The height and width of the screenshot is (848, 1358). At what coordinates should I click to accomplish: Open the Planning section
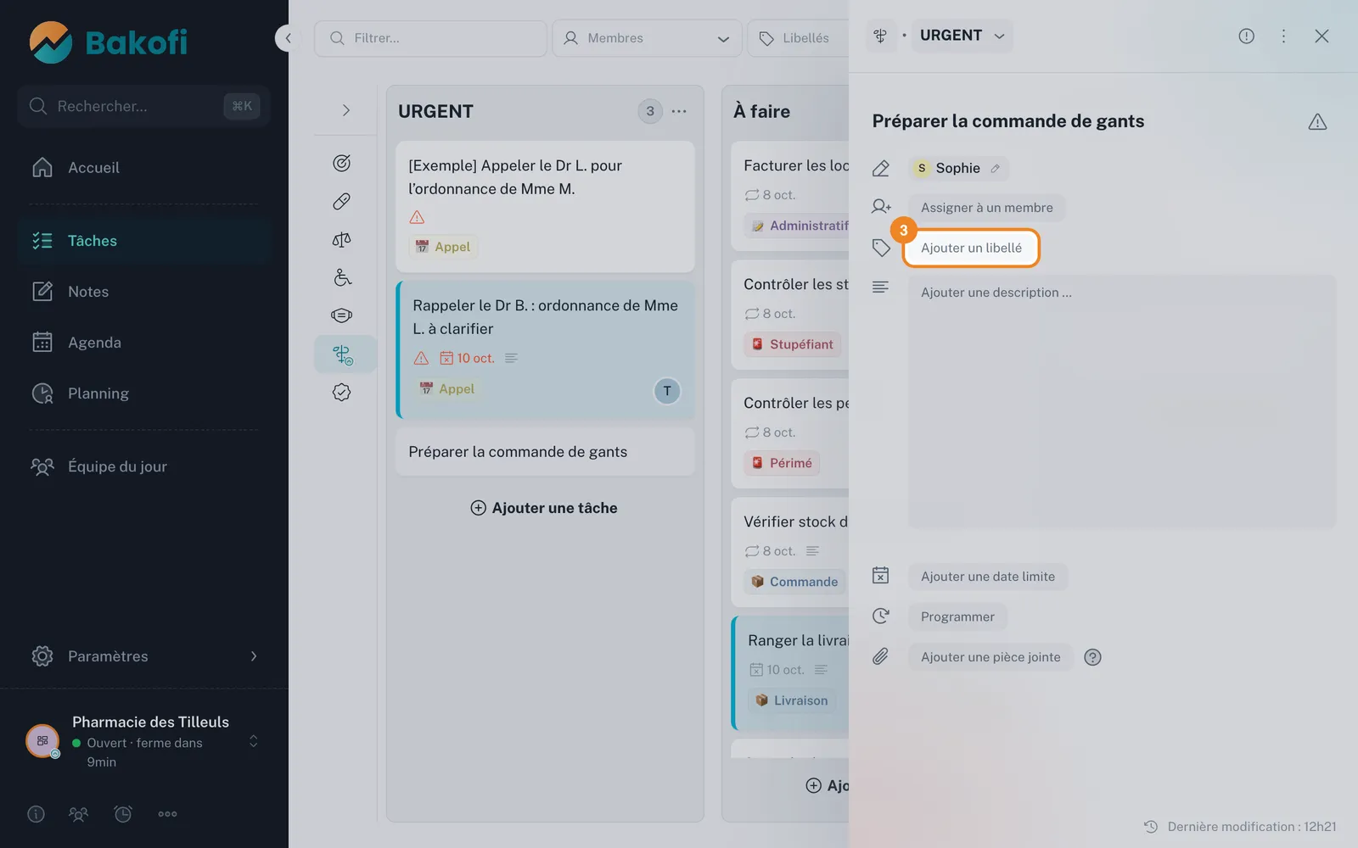pos(144,393)
